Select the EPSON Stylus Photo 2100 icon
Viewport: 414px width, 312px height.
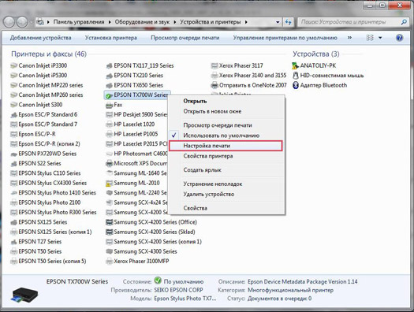(13, 202)
